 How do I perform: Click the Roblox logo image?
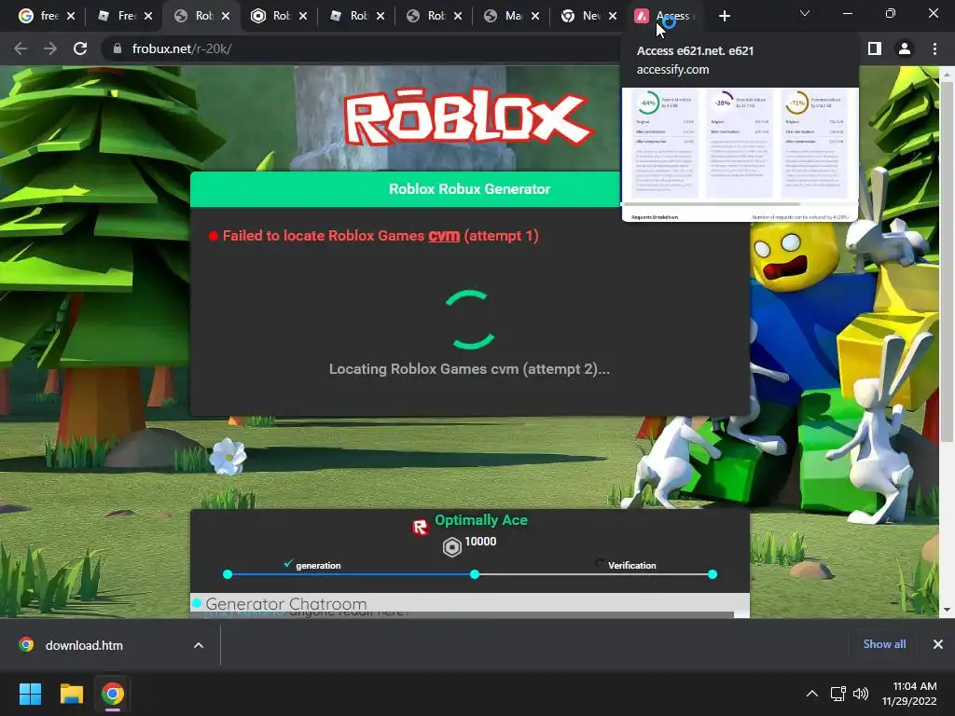[x=467, y=118]
